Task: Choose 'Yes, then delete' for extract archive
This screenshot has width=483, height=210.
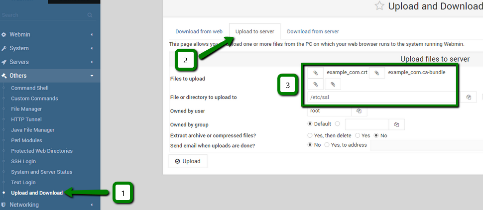Action: click(x=310, y=135)
